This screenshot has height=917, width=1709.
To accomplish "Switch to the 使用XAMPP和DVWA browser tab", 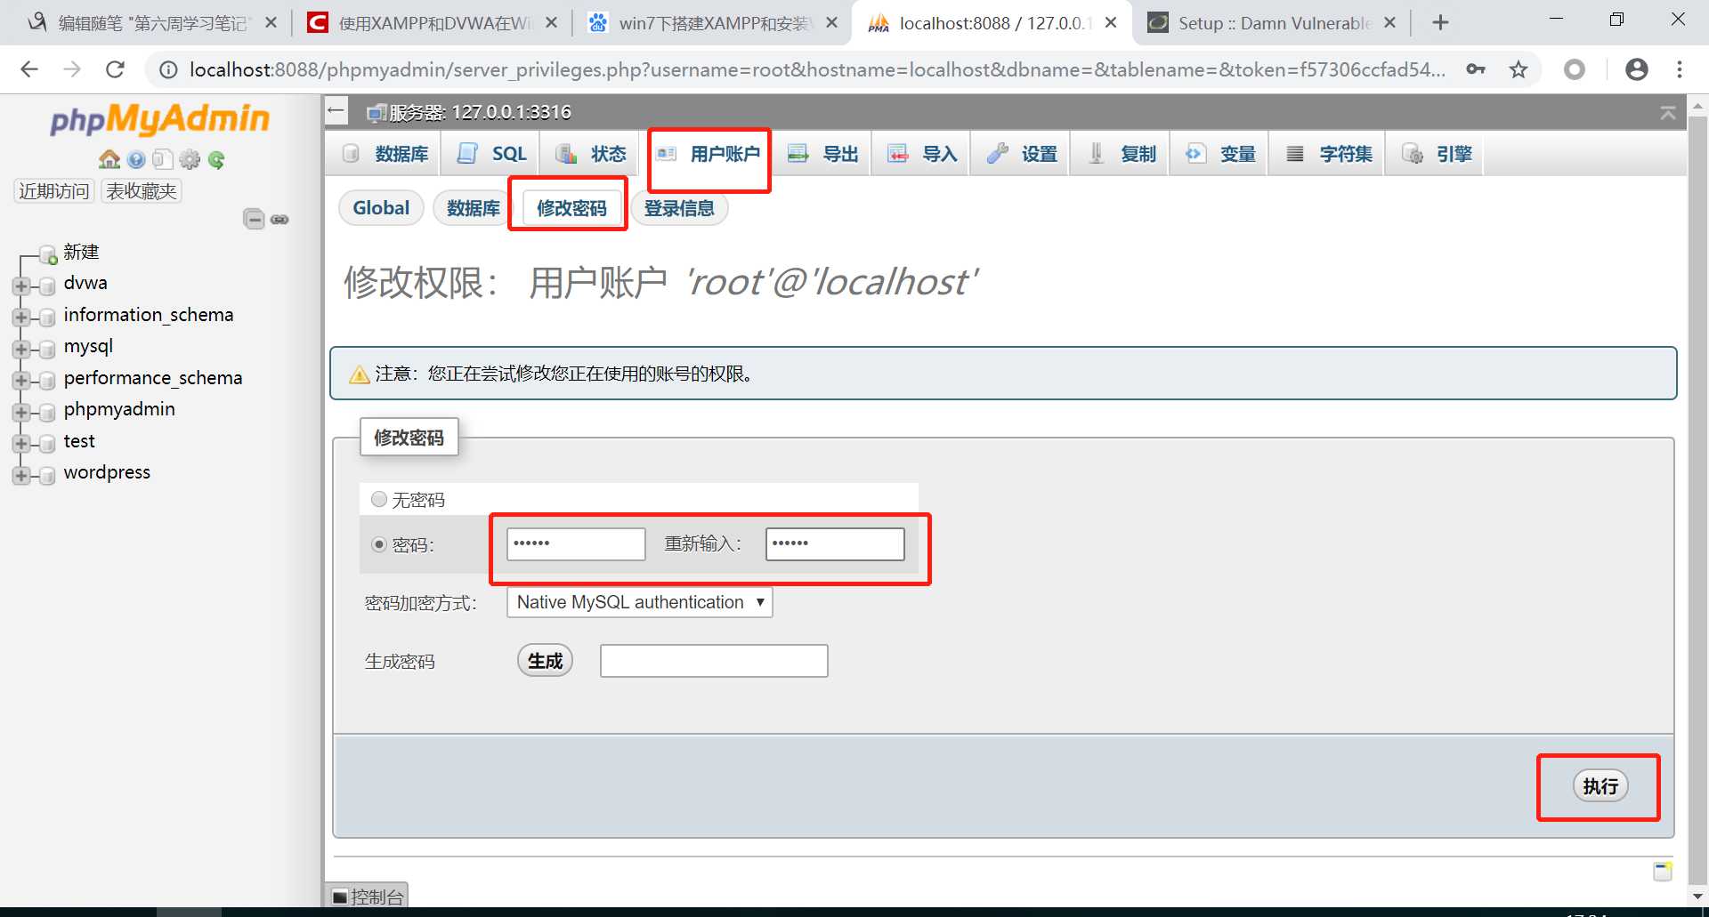I will coord(433,23).
